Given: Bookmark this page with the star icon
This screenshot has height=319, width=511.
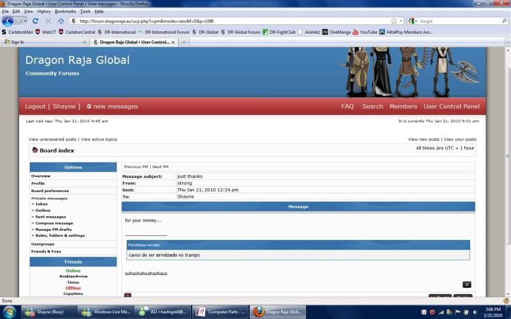Looking at the screenshot, I should click(393, 21).
